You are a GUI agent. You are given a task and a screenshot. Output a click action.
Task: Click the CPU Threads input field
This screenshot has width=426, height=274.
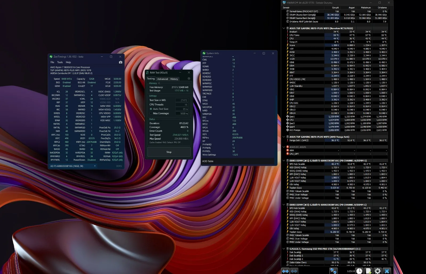(182, 105)
